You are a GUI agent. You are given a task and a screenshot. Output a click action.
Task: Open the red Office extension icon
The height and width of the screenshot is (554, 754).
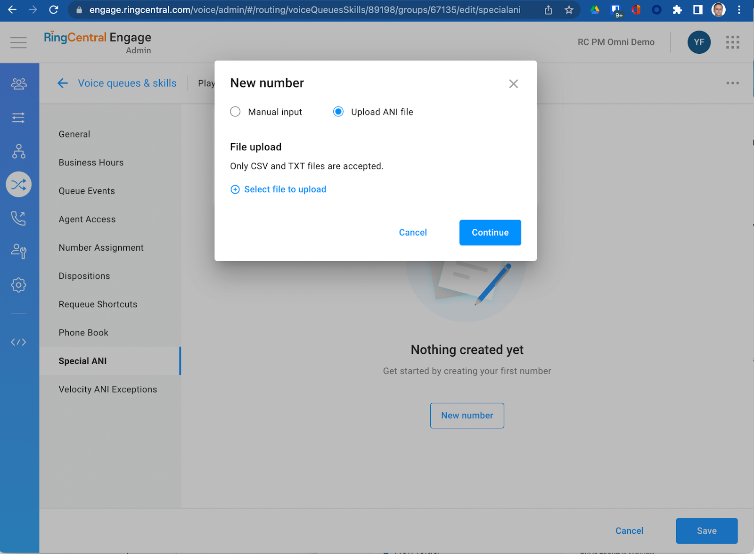(636, 10)
